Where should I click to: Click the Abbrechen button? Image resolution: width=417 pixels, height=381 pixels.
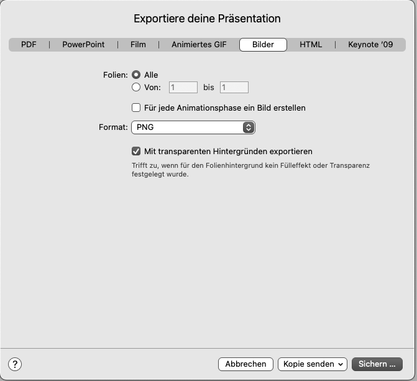click(246, 364)
